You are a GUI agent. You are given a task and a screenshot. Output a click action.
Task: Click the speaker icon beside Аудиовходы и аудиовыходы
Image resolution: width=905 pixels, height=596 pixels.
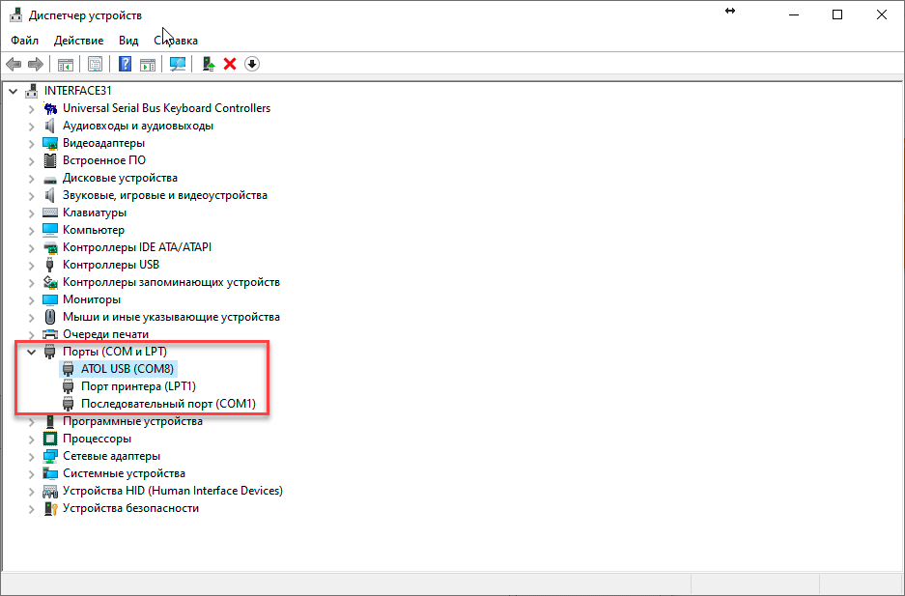[x=51, y=126]
